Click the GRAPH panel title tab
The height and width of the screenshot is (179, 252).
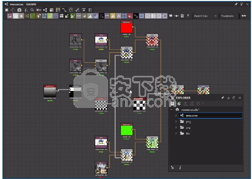point(31,4)
